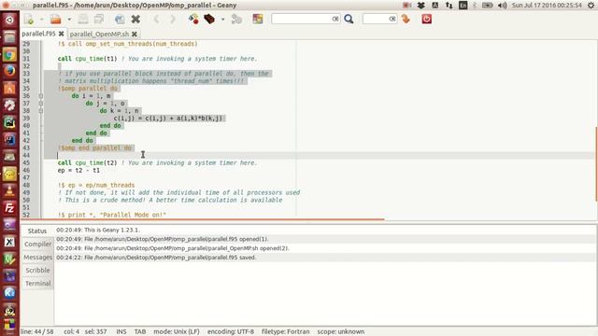598x336 pixels.
Task: Find the entered text with magnifier icon
Action: 349,19
